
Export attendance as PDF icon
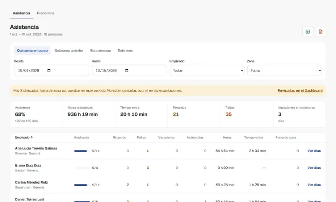click(x=321, y=32)
